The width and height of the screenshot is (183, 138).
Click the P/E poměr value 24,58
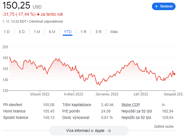coord(106,111)
